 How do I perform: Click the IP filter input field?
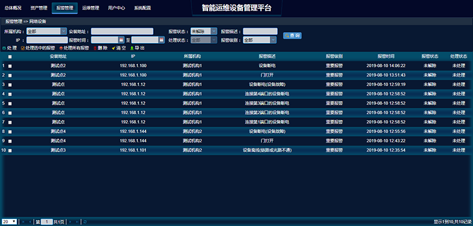[47, 40]
